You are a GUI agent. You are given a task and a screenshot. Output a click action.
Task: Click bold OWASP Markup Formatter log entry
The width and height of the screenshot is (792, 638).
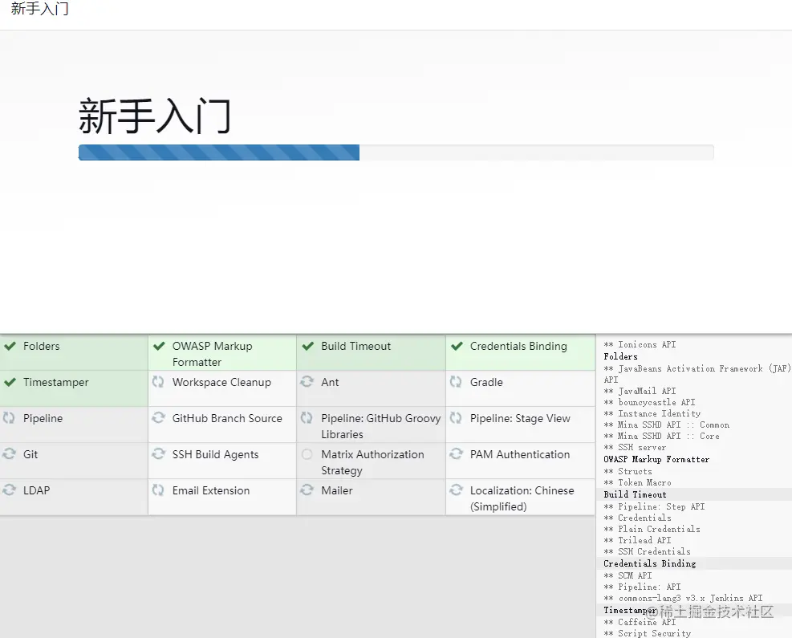[x=656, y=459]
